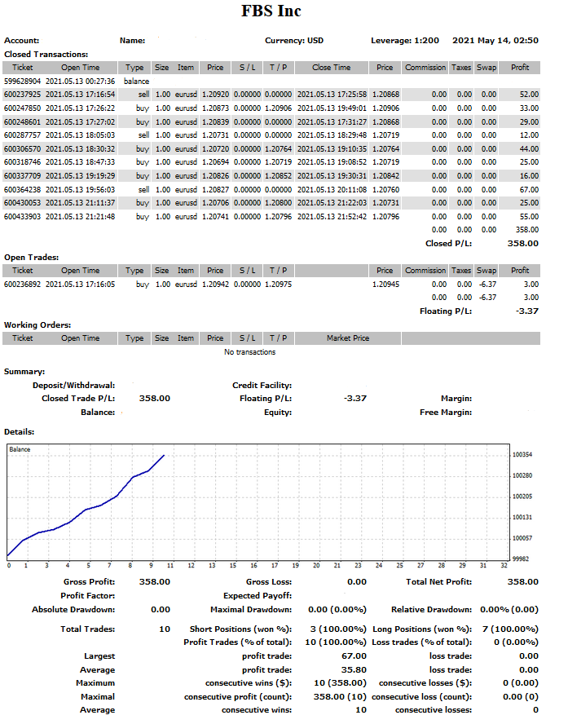Click the "Closed P/L:" label

click(448, 244)
